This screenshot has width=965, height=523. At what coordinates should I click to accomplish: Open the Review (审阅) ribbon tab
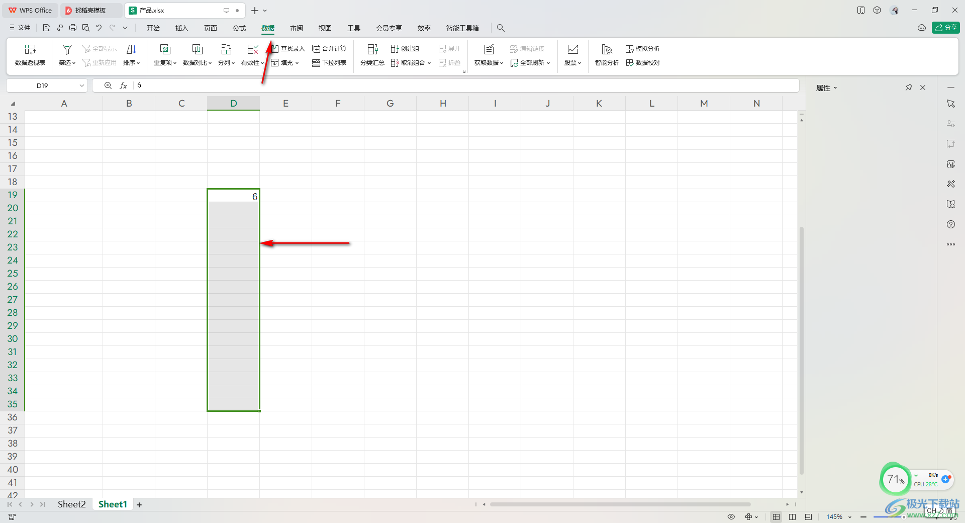(297, 28)
